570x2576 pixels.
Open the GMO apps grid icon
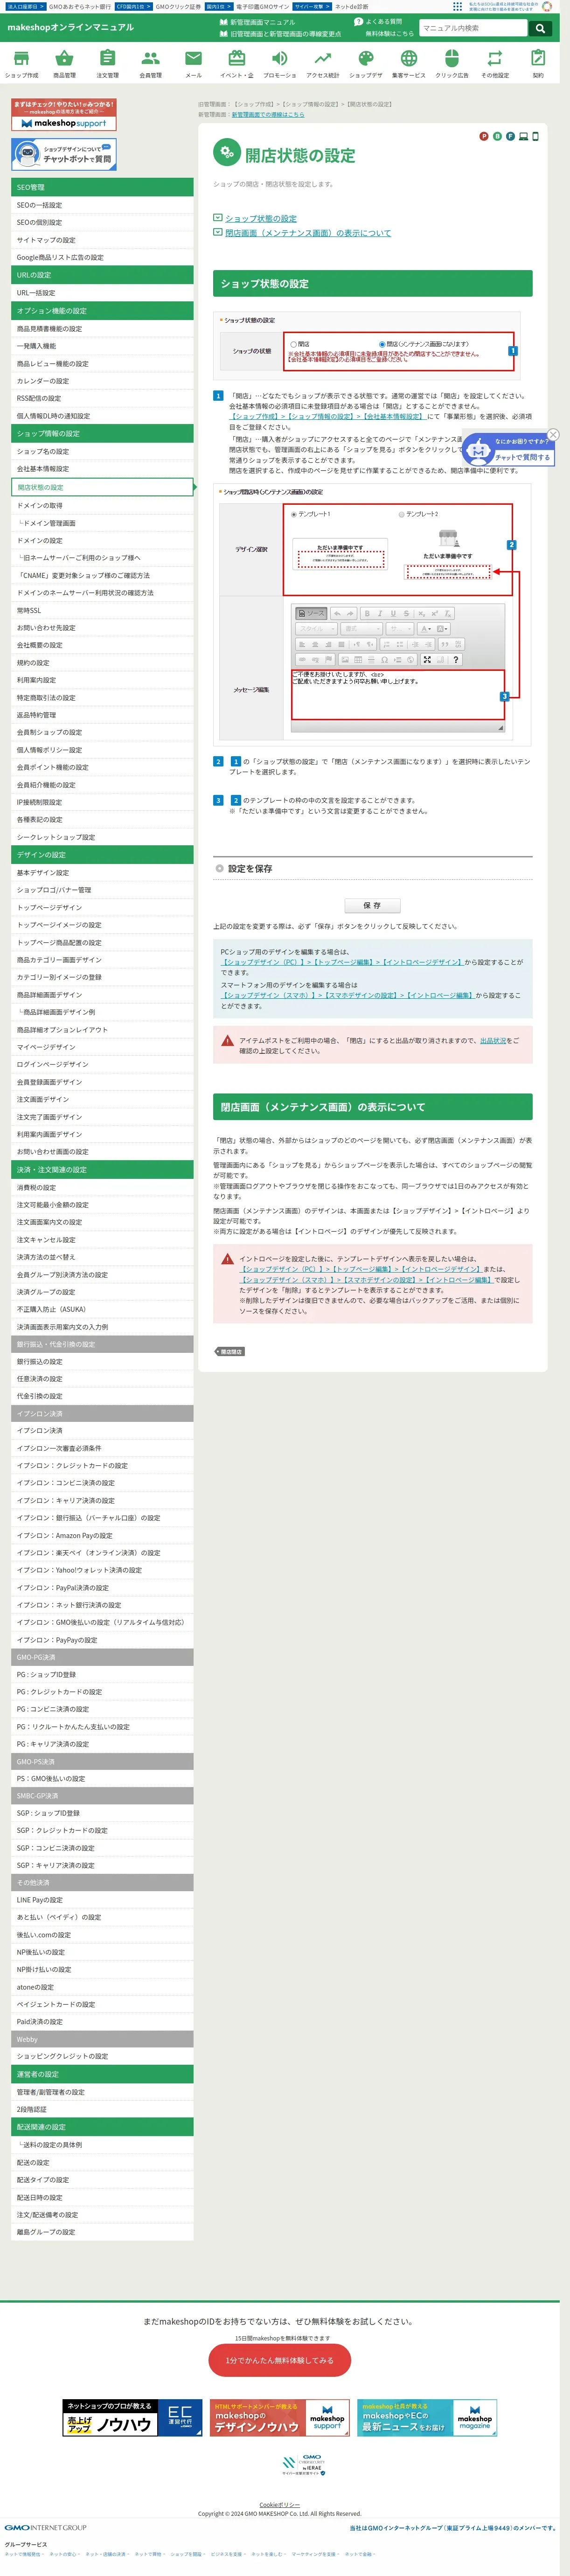click(458, 6)
